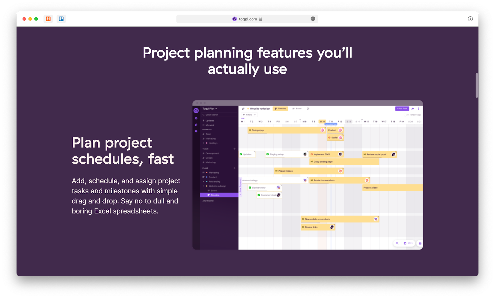Open three-dot more options menu in app header
495x298 pixels.
(x=419, y=109)
